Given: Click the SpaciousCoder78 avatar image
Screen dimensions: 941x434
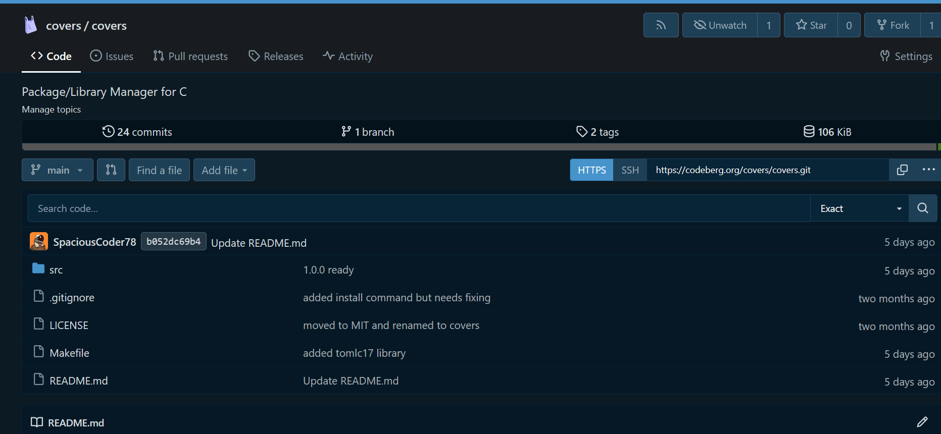Looking at the screenshot, I should (39, 242).
